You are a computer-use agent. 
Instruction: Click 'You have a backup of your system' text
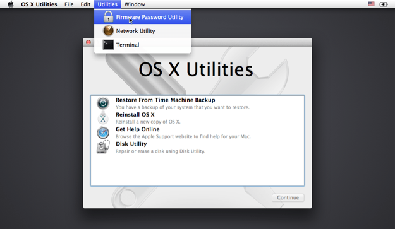tap(183, 107)
